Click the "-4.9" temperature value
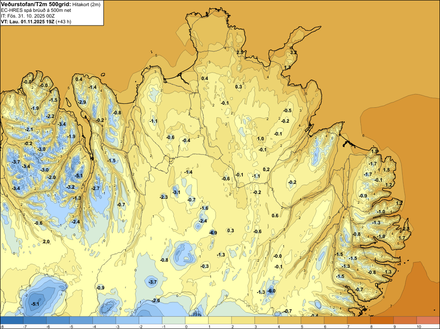The width and height of the screenshot is (440, 329). [x=213, y=233]
